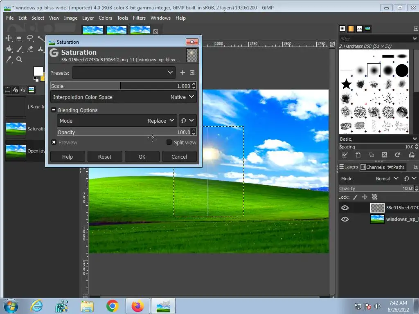Open the Layers dock tab menu arrow

[x=416, y=167]
